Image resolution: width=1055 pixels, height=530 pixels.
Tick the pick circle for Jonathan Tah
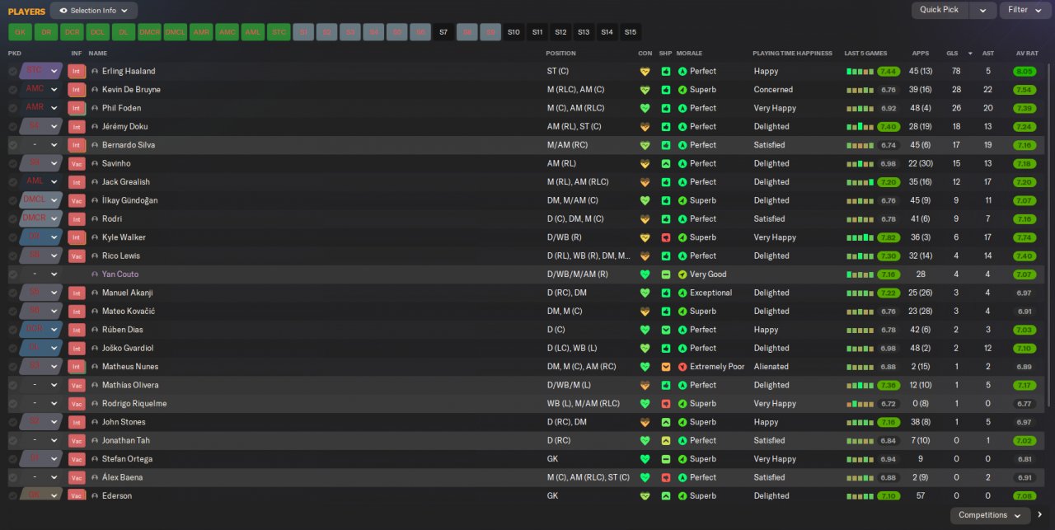click(x=12, y=441)
